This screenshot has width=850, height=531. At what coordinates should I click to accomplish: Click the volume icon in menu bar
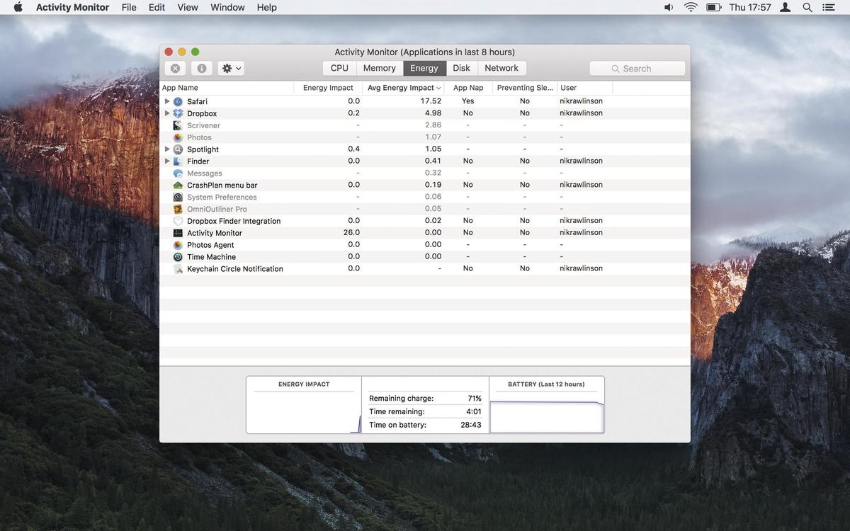[x=669, y=7]
